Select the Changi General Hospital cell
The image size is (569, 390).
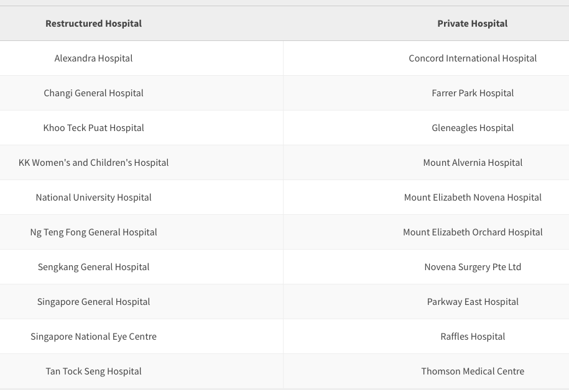click(x=94, y=93)
